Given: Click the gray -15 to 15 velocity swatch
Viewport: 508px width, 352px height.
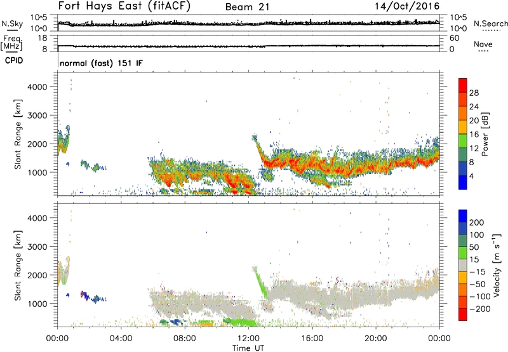Looking at the screenshot, I should [x=463, y=265].
